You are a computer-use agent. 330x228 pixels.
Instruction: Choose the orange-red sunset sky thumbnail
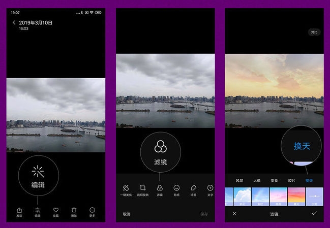[296, 197]
